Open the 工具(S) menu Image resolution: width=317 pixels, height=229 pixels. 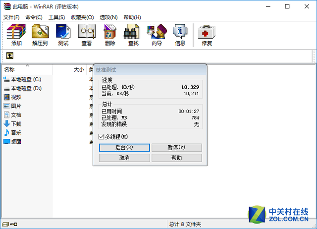[56, 17]
